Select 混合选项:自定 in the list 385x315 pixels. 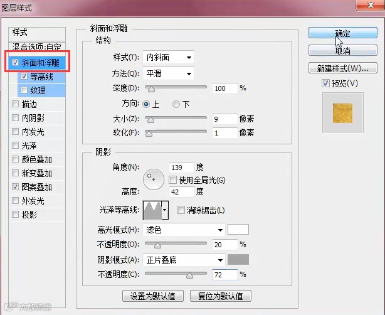[37, 46]
